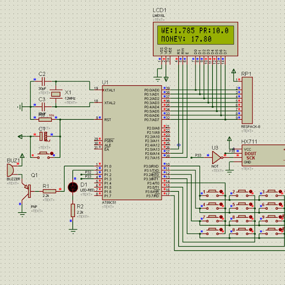
Task: Click the LCD1 reference label
Action: (159, 10)
